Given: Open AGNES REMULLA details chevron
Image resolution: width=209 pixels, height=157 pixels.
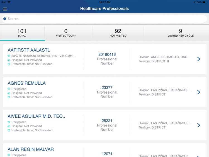Looking at the screenshot, I should pos(199,92).
